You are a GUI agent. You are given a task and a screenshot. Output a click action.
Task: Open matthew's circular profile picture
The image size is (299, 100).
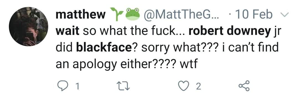[x=29, y=27]
